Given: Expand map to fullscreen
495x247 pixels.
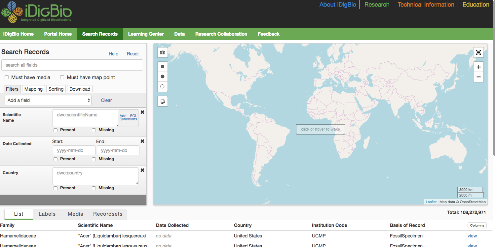Looking at the screenshot, I should 478,52.
